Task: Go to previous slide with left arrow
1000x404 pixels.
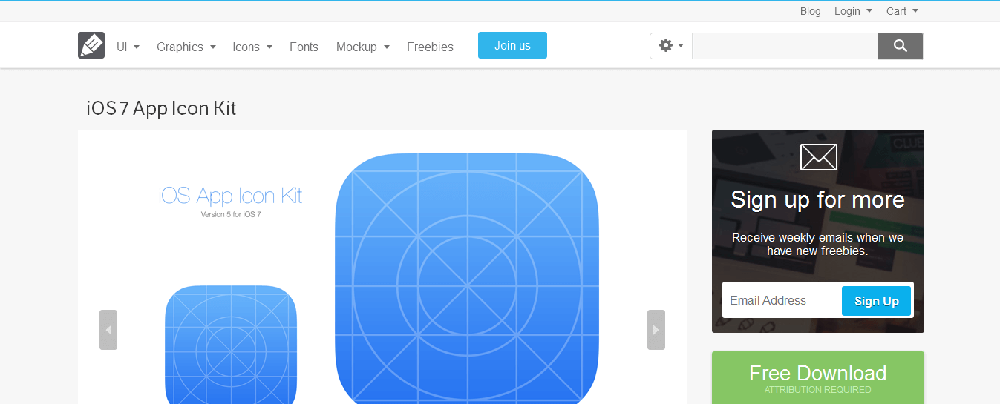Action: point(108,330)
